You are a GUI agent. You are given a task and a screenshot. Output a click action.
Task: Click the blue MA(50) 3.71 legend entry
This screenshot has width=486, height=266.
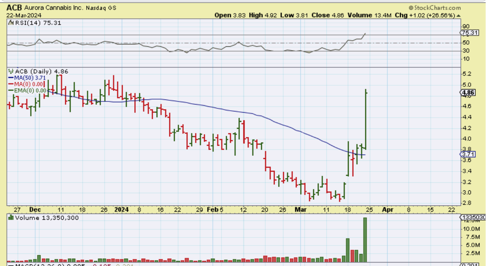click(x=27, y=78)
